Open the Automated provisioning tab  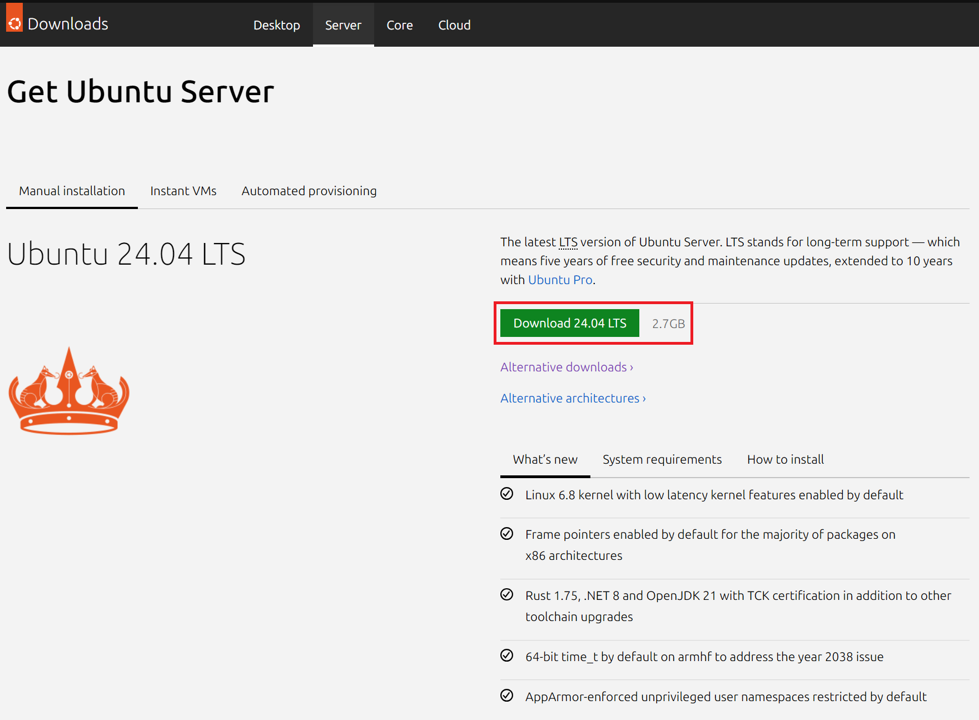(x=309, y=191)
